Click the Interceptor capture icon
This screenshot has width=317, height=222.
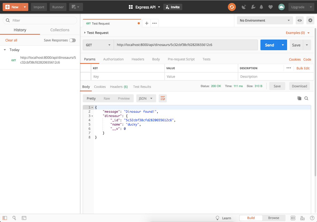244,7
